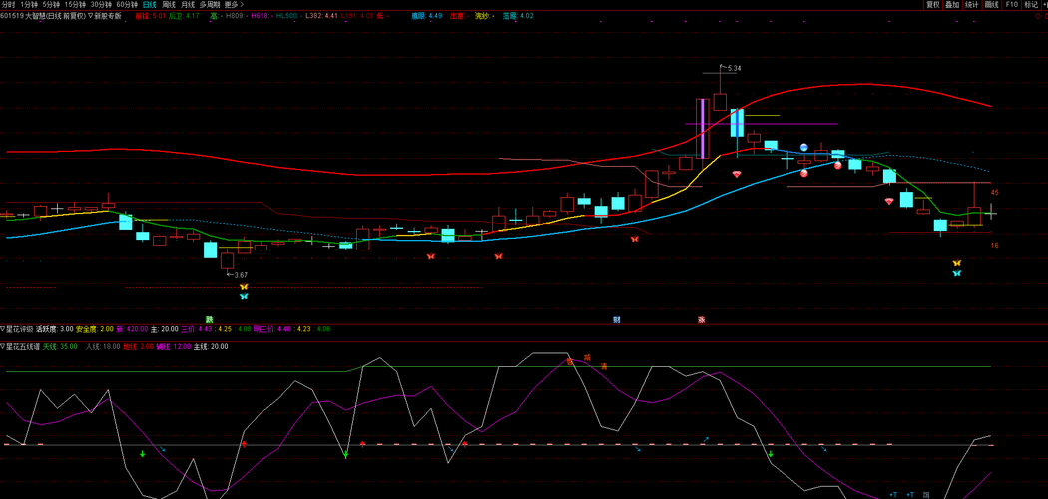This screenshot has height=499, width=1048.
Task: Click the 3.67 low price label
Action: pyautogui.click(x=240, y=275)
